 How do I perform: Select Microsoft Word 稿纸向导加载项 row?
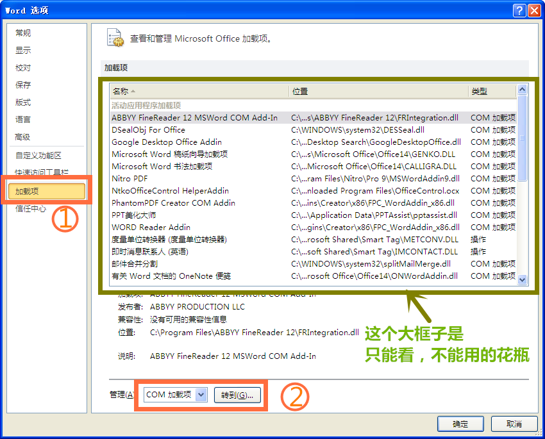click(x=313, y=154)
